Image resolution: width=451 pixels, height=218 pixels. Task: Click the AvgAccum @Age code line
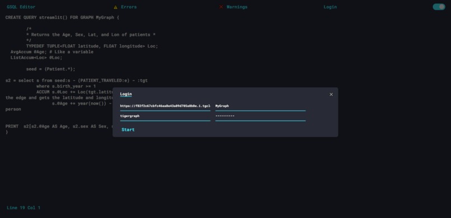point(52,52)
